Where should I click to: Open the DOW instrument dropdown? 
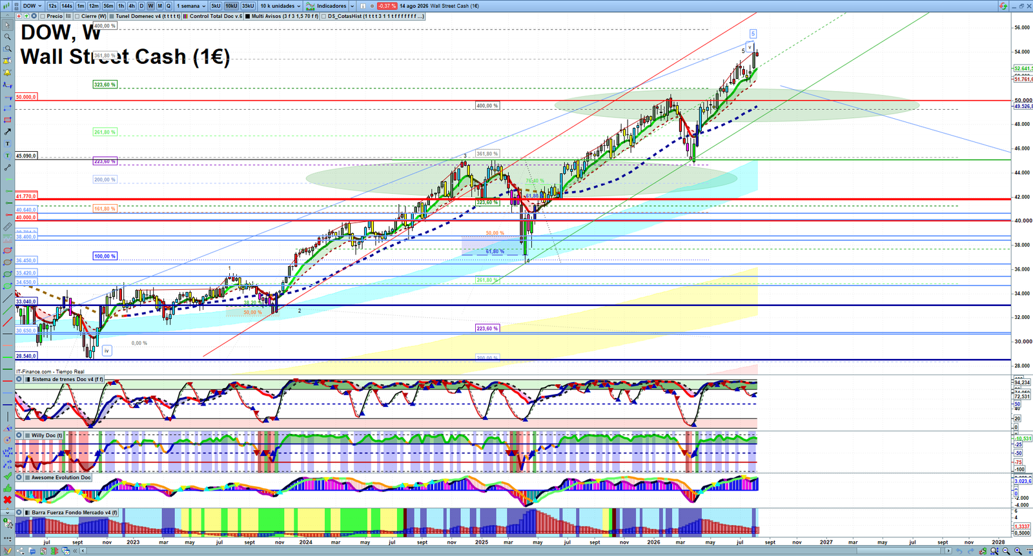pyautogui.click(x=32, y=6)
